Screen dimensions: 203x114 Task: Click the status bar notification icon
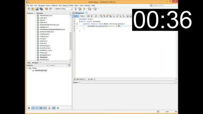(x=158, y=111)
